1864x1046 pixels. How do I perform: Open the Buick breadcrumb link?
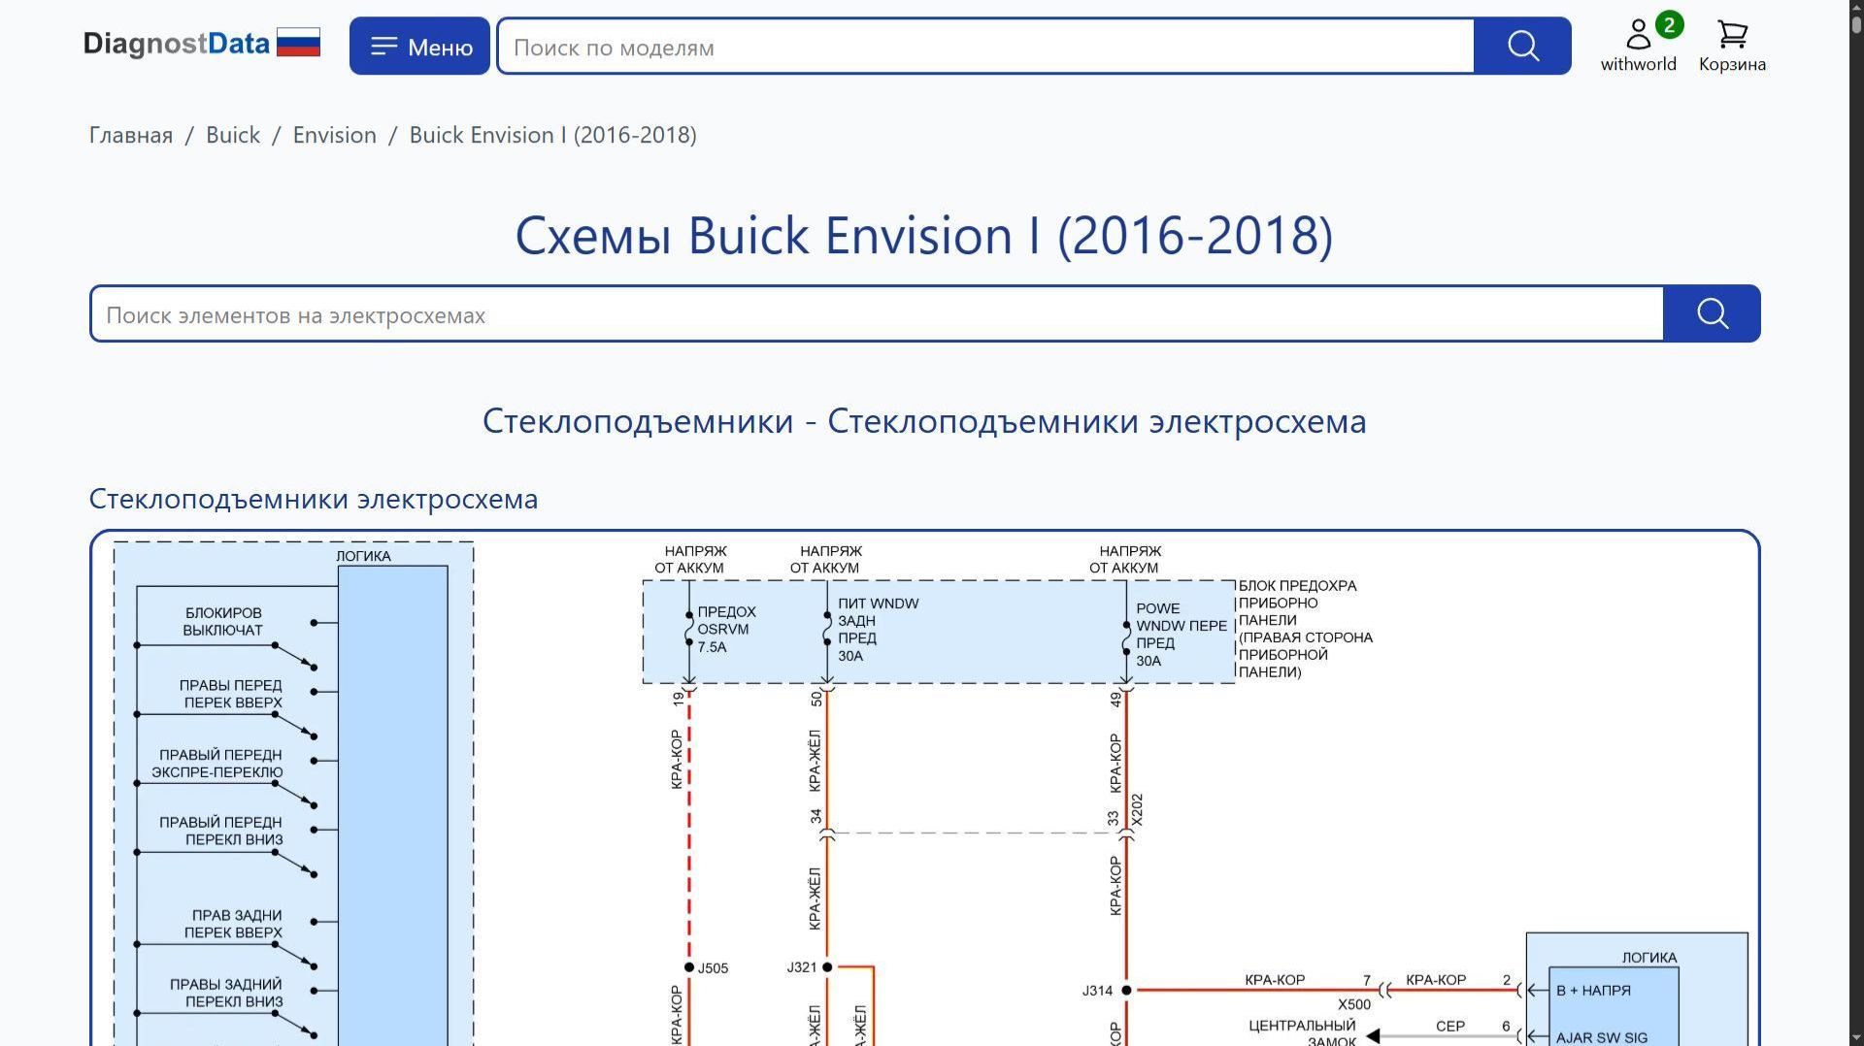[x=233, y=135]
